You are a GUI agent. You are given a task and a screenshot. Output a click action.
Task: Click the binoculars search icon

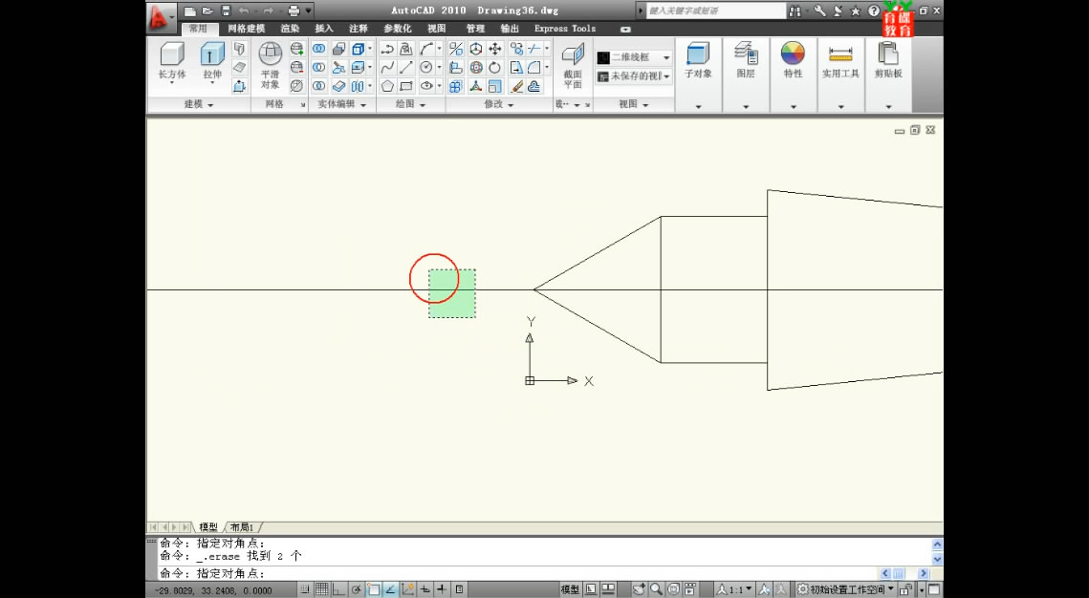point(795,11)
